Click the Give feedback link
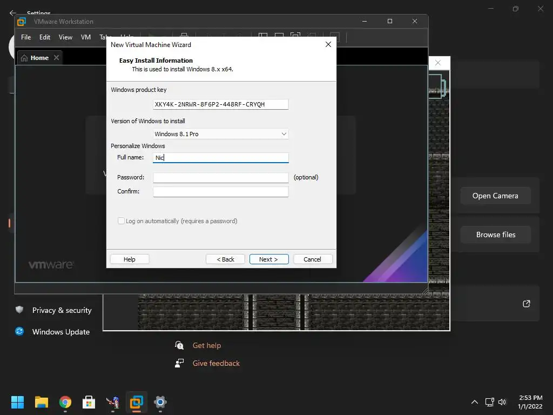The image size is (553, 415). point(216,363)
